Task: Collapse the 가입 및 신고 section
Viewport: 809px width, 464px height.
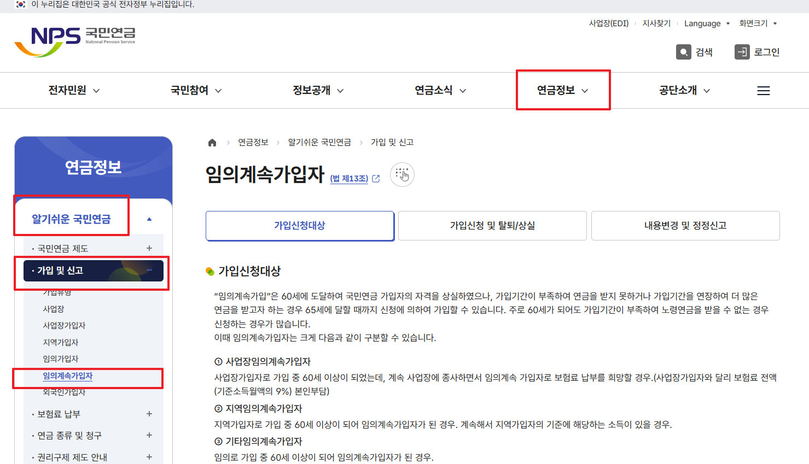Action: [x=148, y=271]
